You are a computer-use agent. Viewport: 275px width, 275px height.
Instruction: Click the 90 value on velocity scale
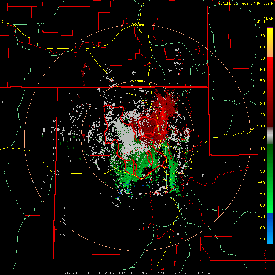pyautogui.click(x=262, y=36)
